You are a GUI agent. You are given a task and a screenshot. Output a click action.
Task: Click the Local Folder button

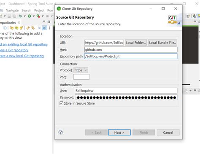pos(136,43)
